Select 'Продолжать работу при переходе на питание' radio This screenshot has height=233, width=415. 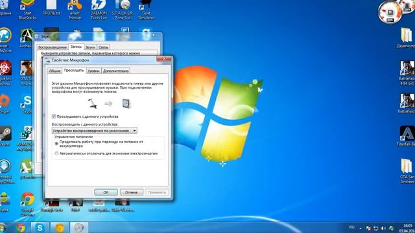[56, 144]
